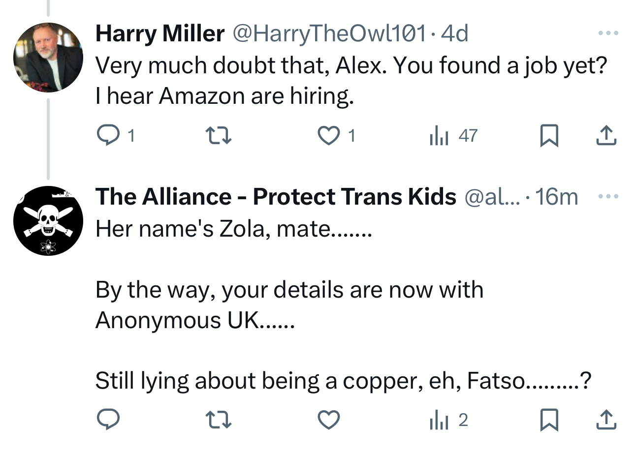Open more options on The Alliance's tweet
Viewport: 635px width, 457px height.
(x=608, y=197)
